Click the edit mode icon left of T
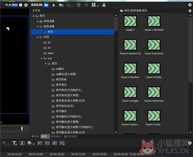This screenshot has width=193, height=157. coord(4,143)
